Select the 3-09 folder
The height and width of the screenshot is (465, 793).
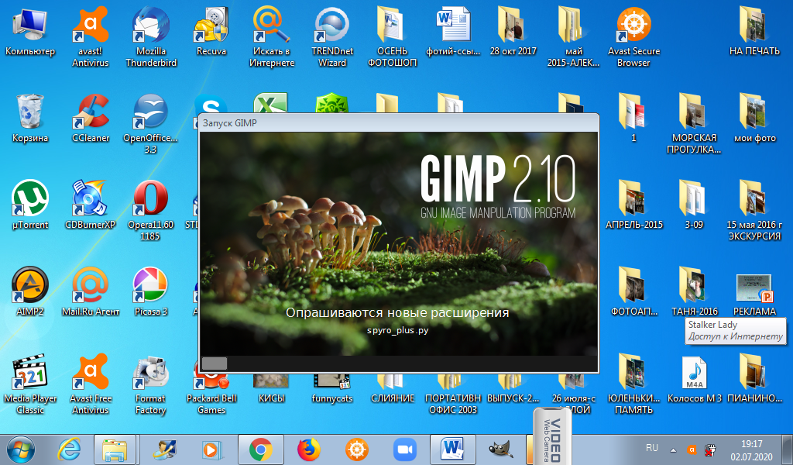click(x=694, y=205)
